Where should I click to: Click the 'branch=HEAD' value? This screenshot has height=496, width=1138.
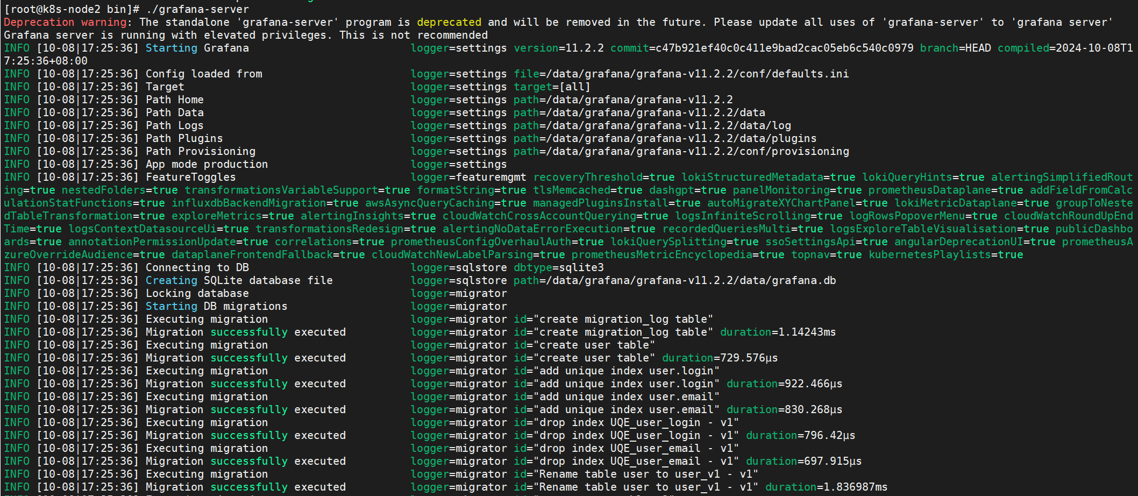tap(956, 48)
